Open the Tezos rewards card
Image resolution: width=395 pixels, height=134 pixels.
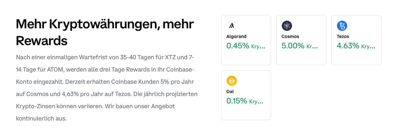[356, 40]
